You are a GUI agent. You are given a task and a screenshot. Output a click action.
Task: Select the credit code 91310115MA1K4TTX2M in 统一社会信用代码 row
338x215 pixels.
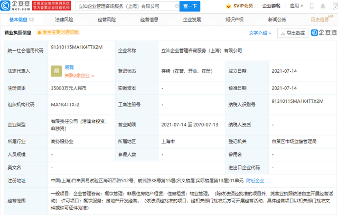[77, 47]
